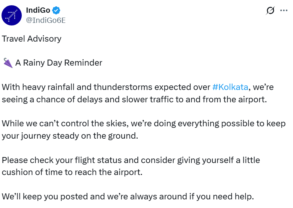Open the IndiGo display name link
This screenshot has width=293, height=208.
click(38, 10)
